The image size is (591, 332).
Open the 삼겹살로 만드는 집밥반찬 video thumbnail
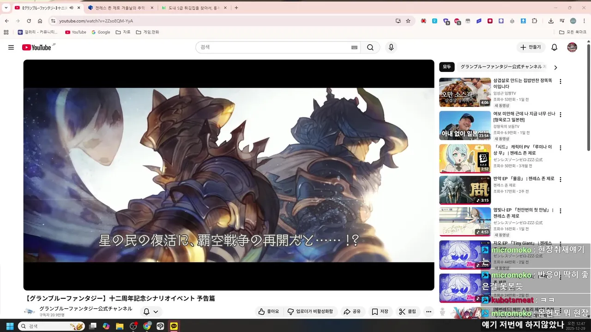(x=465, y=92)
